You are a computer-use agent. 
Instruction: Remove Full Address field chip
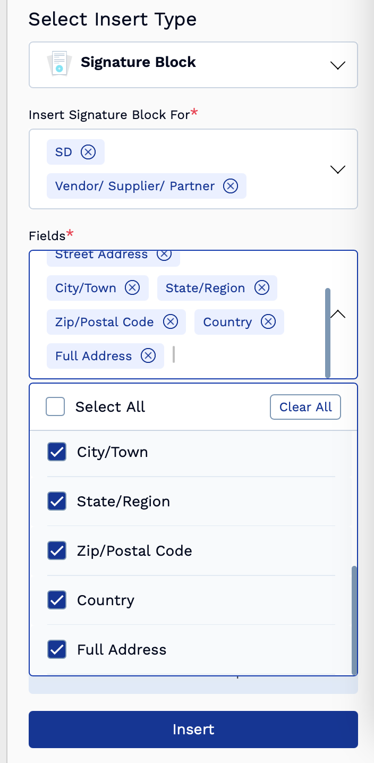coord(148,356)
